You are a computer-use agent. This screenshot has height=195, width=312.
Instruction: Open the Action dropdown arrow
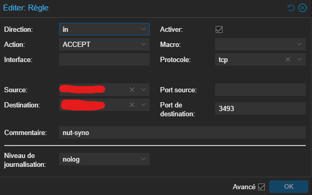pos(143,44)
